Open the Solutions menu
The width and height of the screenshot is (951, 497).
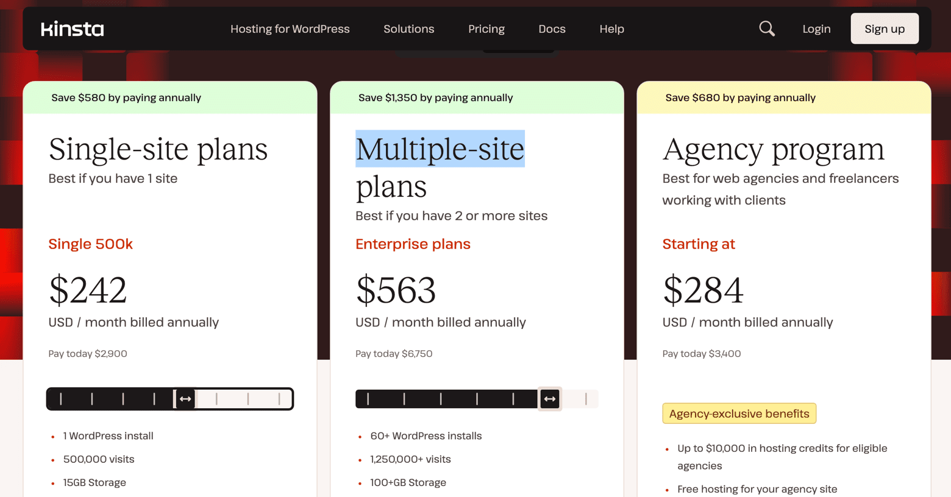[409, 29]
